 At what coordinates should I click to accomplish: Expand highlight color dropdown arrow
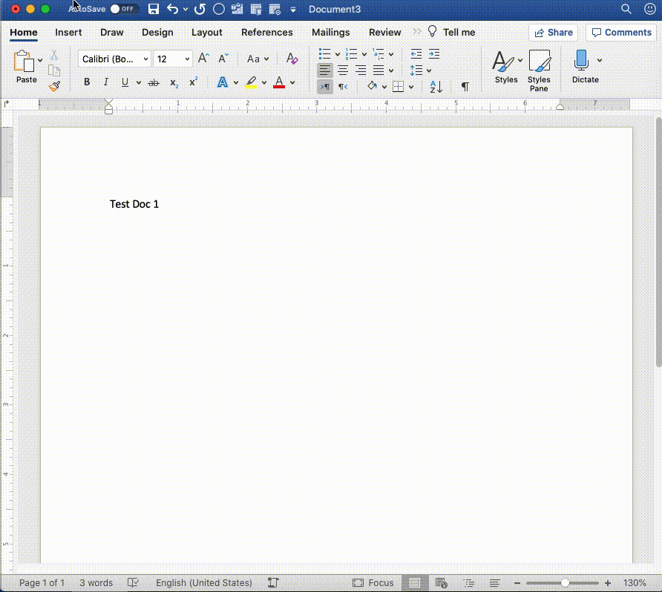point(264,82)
